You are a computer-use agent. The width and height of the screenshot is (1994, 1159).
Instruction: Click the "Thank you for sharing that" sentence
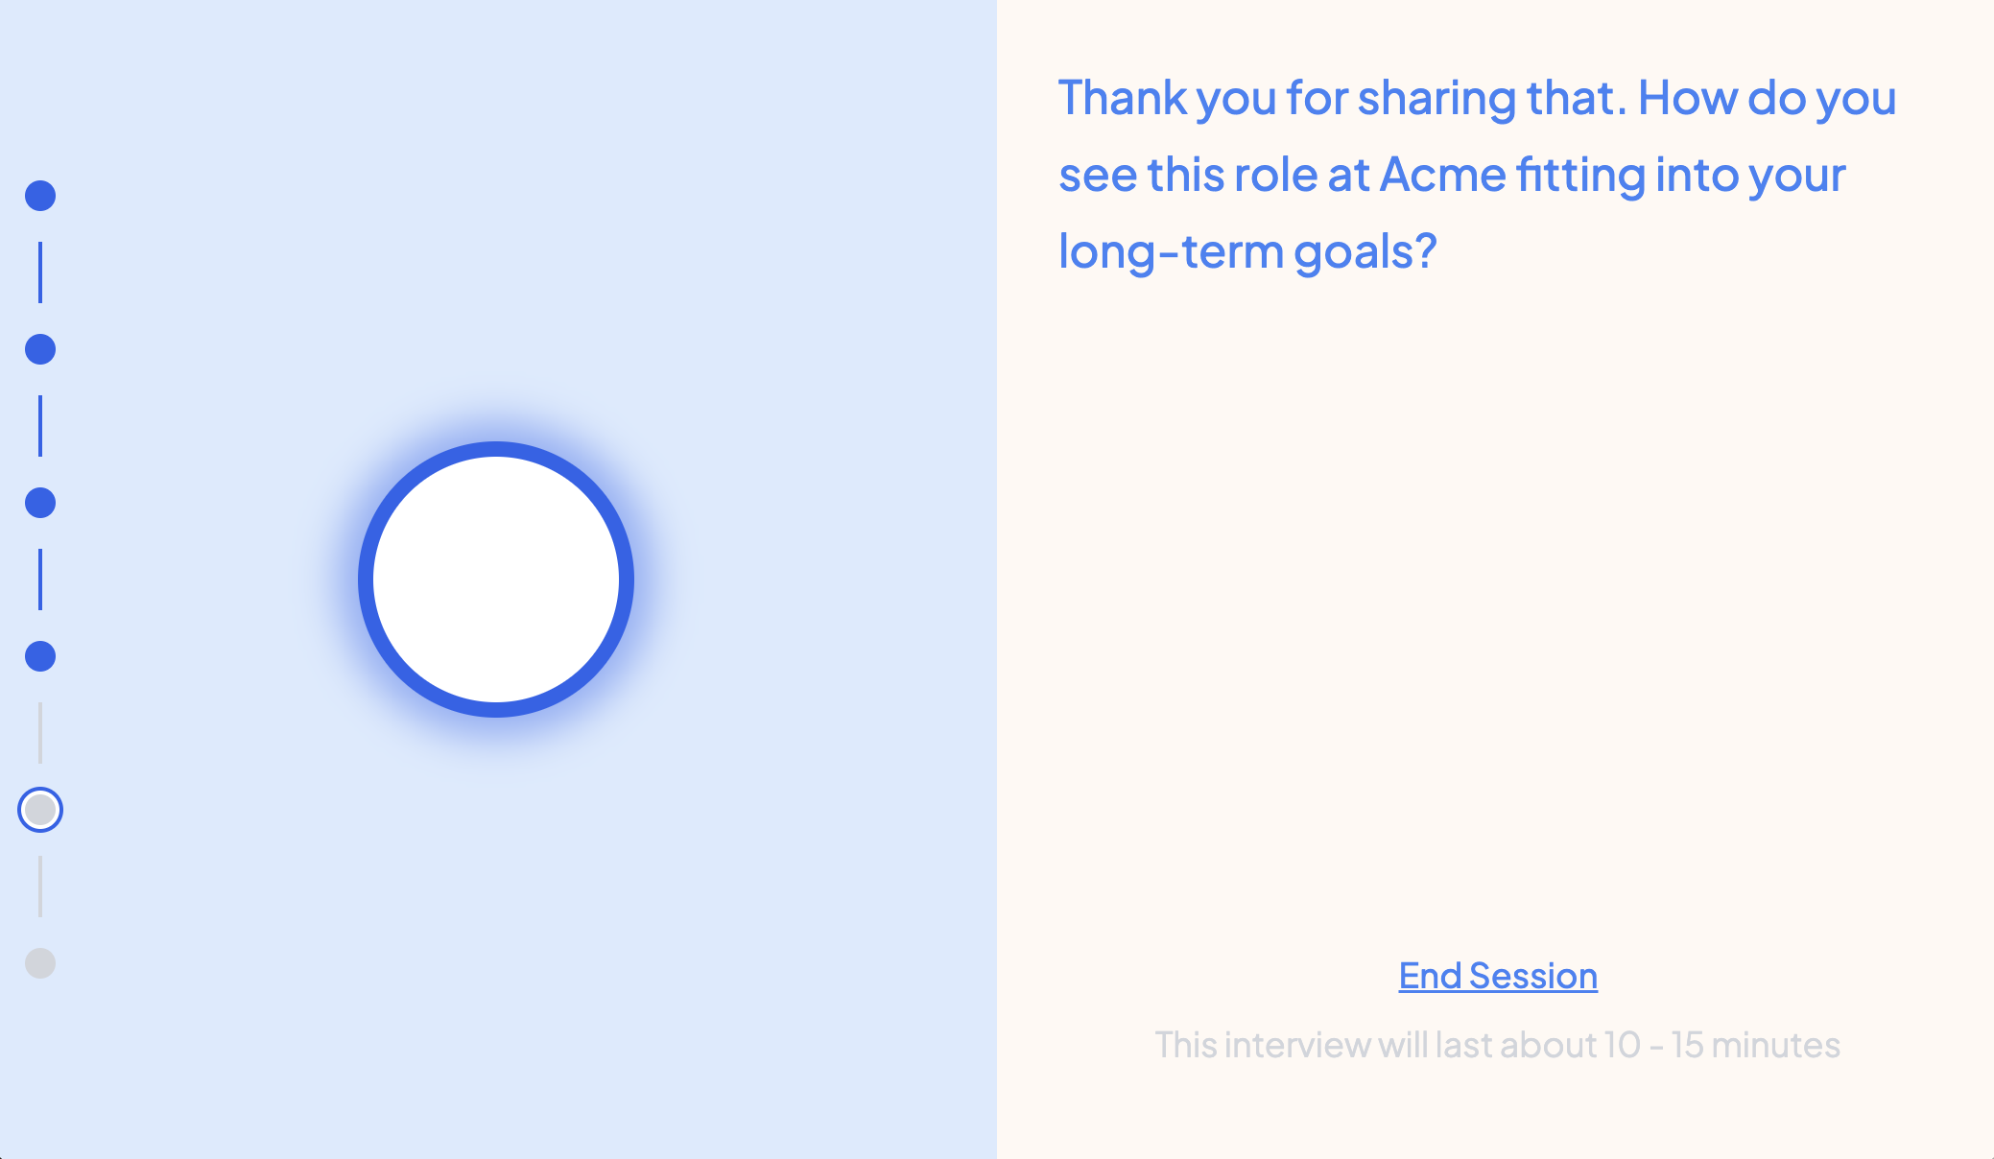(1343, 98)
